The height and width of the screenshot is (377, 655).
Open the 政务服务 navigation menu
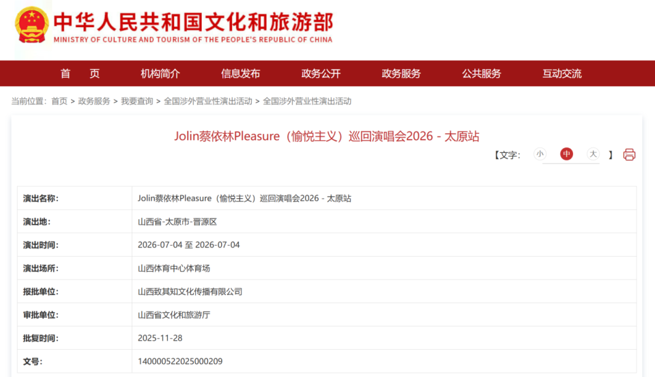(401, 74)
